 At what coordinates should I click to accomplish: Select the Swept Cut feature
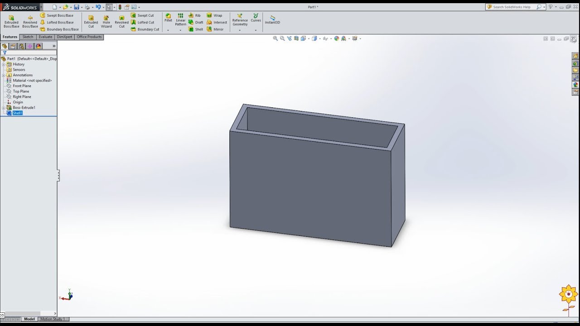coord(142,15)
